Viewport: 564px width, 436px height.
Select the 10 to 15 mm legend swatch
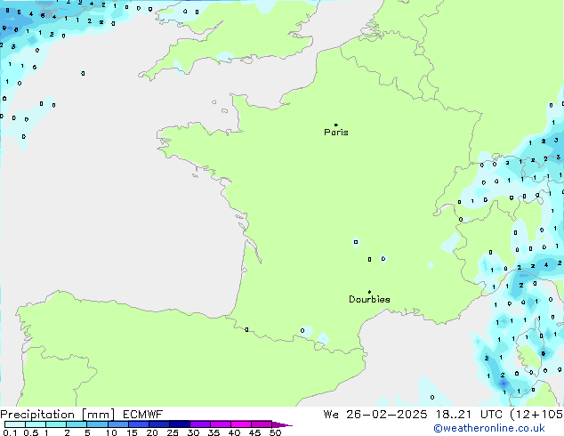click(x=118, y=424)
